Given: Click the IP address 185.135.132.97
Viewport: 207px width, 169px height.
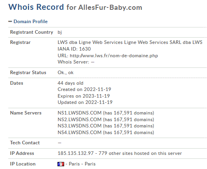Looking at the screenshot, I should [76, 153].
